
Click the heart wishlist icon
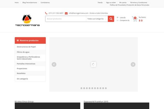(x=118, y=17)
